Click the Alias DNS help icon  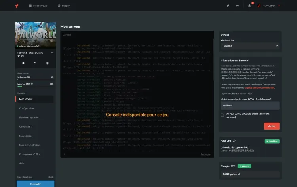234,141
